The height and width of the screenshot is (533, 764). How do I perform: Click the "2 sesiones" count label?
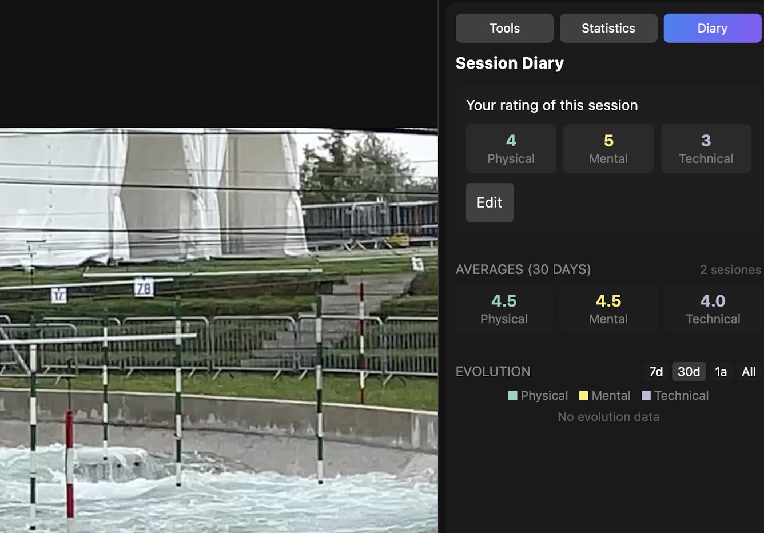coord(730,269)
